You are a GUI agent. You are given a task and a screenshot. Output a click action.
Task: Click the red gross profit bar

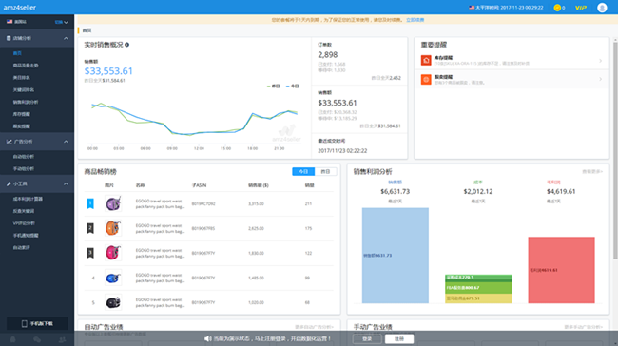tap(561, 270)
